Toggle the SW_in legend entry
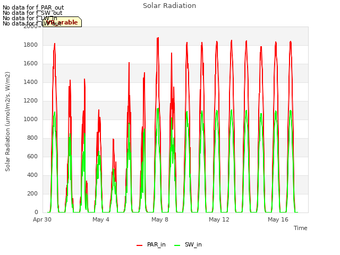Image resolution: width=340 pixels, height=255 pixels. point(188,244)
